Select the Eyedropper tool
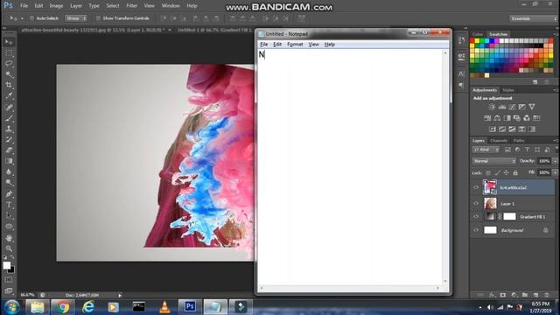Viewport: 560px width, 315px height. coord(9,96)
